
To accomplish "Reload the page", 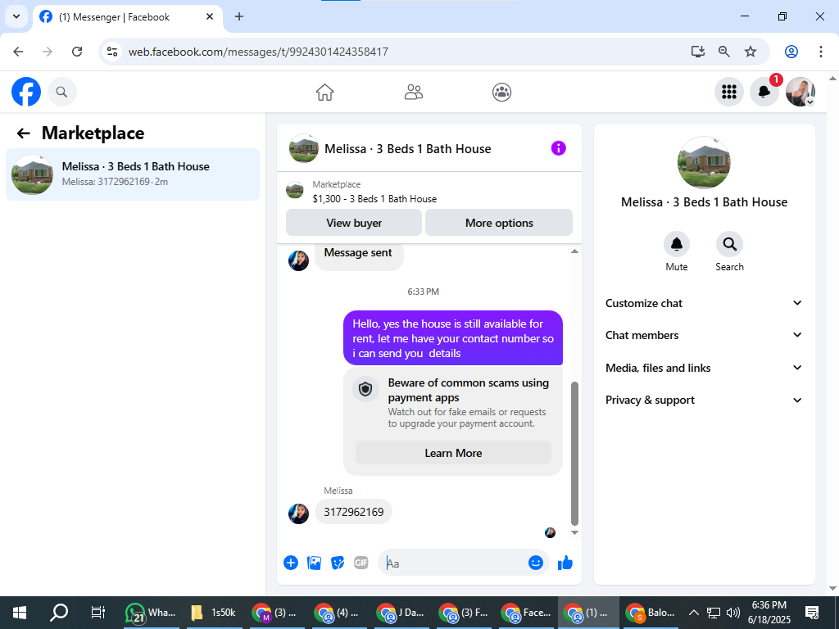I will 77,52.
